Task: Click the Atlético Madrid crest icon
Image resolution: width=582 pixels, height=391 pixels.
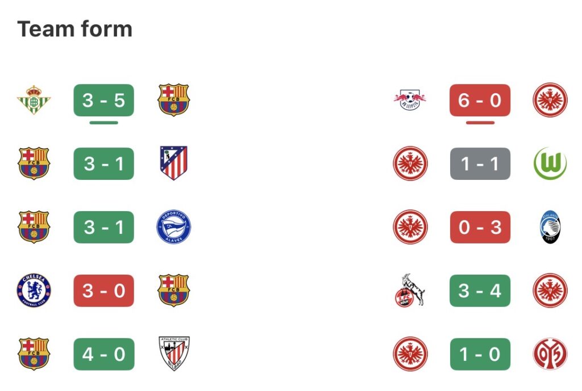Action: pyautogui.click(x=173, y=163)
